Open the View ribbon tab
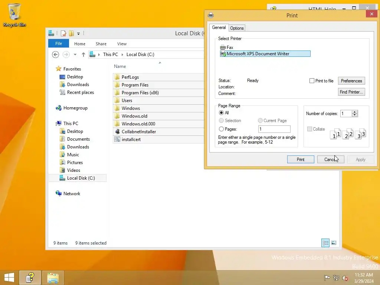 coord(122,44)
